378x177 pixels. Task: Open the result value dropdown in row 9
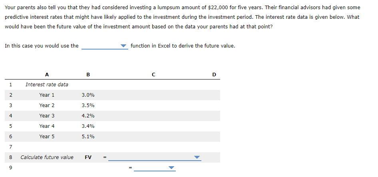(x=171, y=167)
